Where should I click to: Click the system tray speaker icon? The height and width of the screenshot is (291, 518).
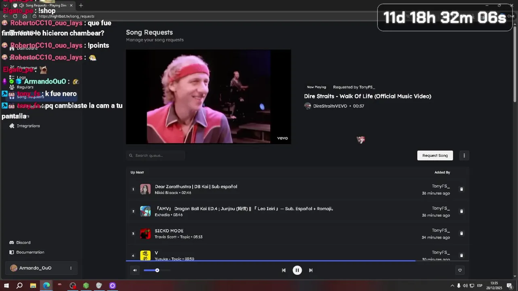pos(465,286)
